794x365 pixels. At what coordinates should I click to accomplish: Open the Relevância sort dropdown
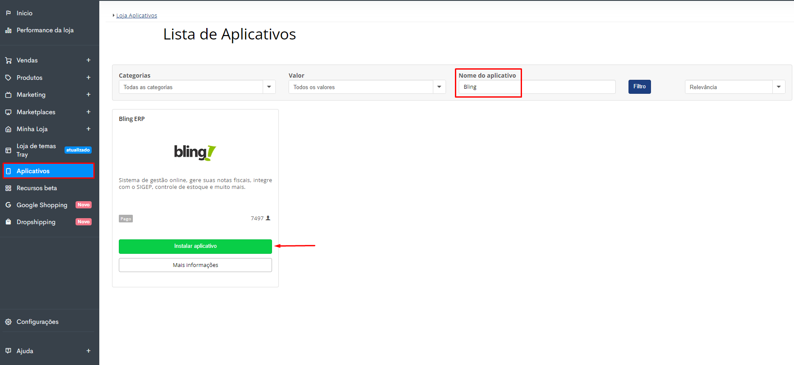coord(735,87)
